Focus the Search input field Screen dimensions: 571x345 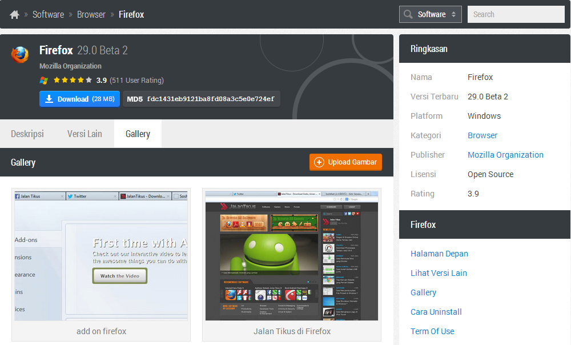(516, 14)
